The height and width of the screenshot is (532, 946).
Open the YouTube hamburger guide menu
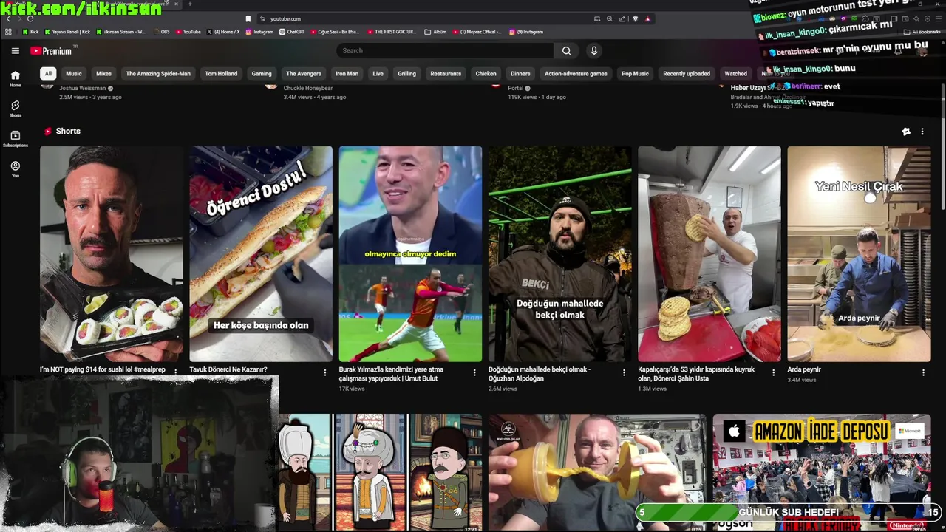click(15, 51)
